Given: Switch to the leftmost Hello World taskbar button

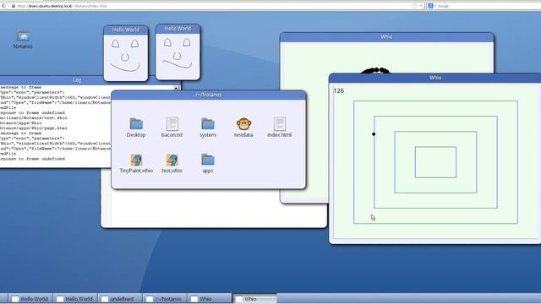Looking at the screenshot, I should [x=30, y=299].
